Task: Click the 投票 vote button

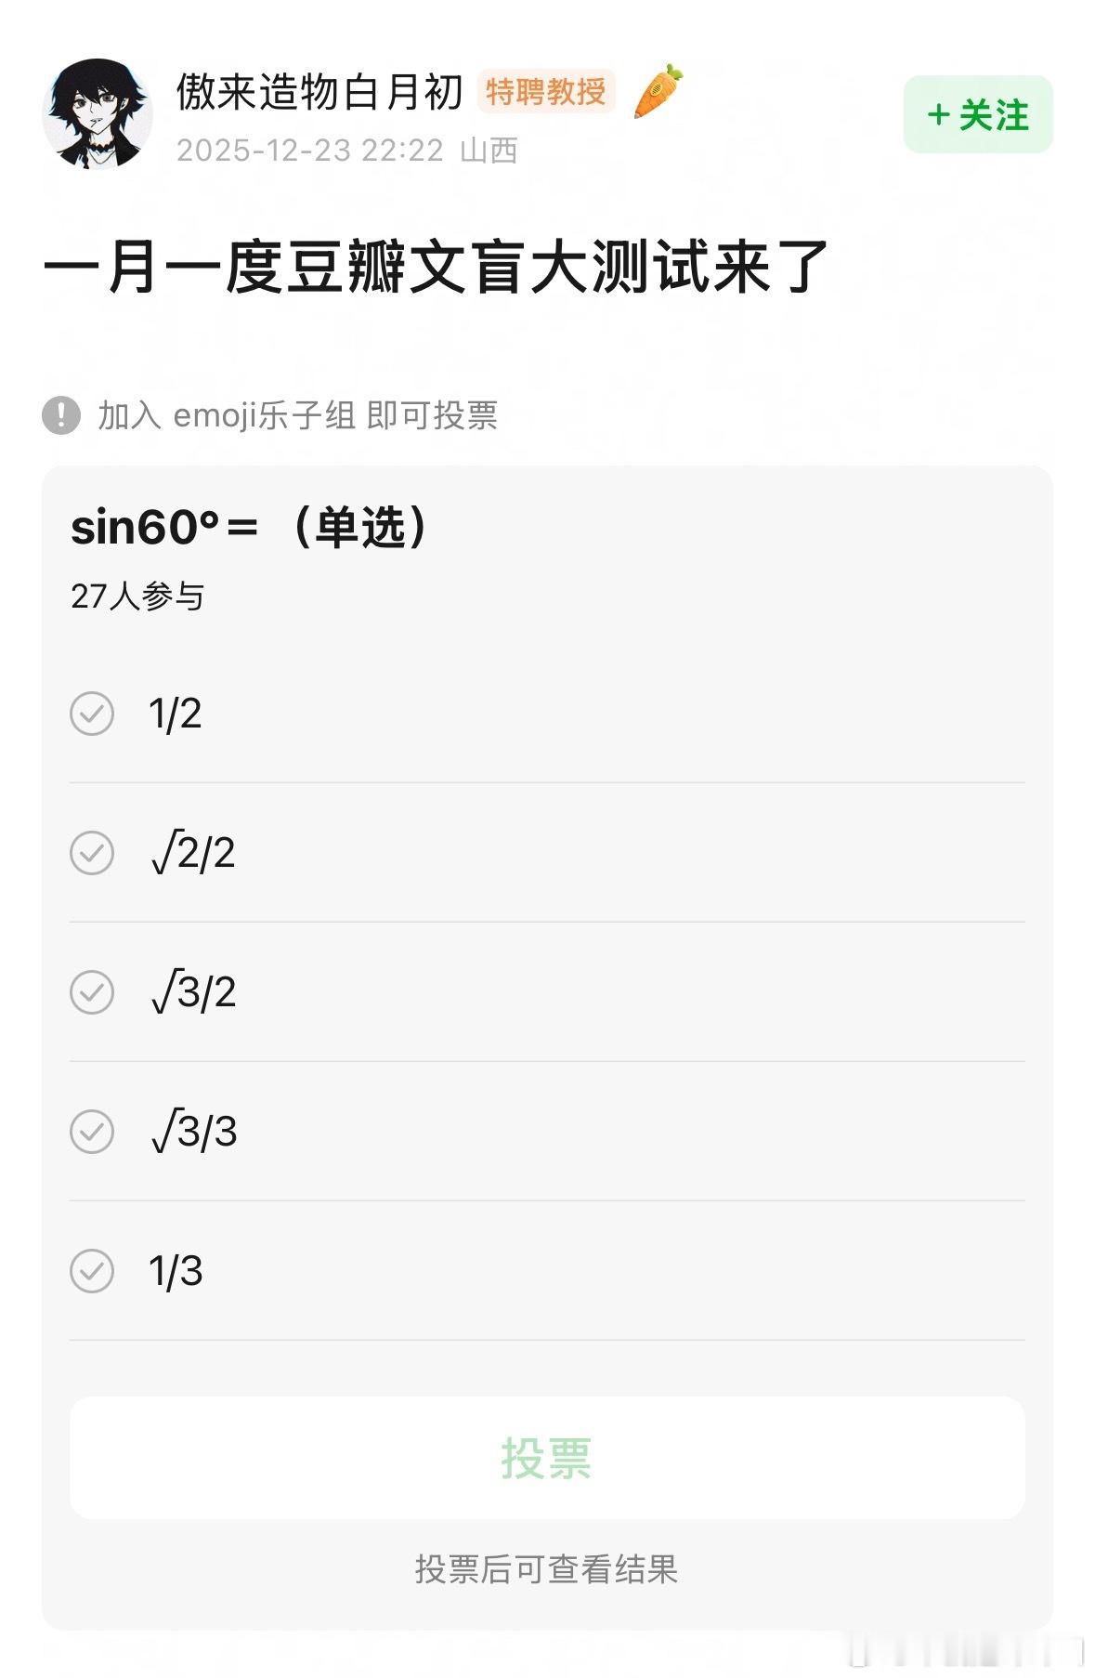Action: 547,1458
